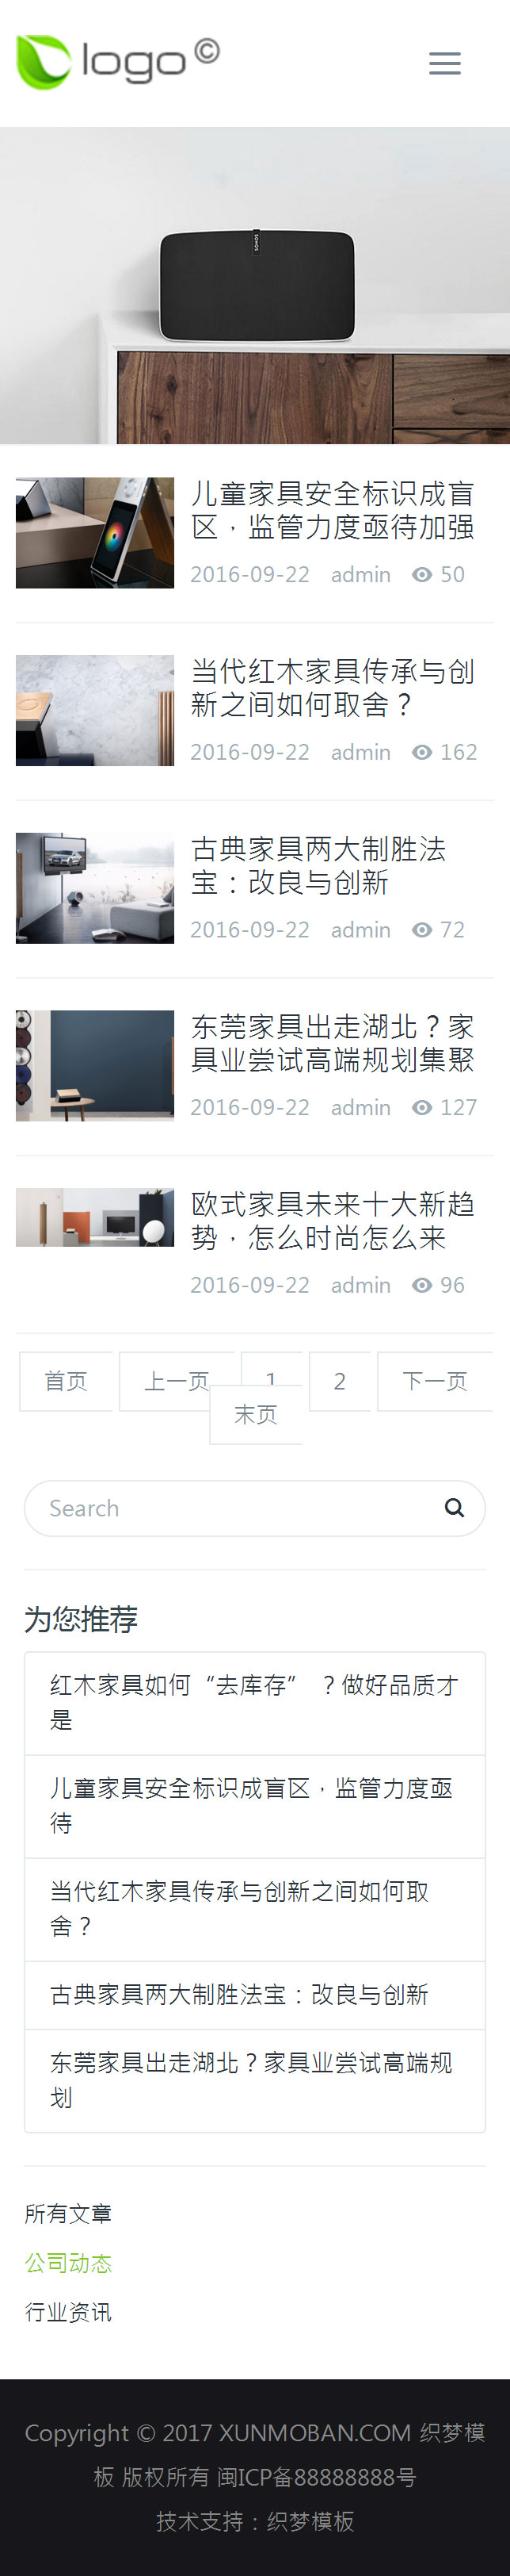Screen dimensions: 510x2576
Task: Select the 公司动态 category
Action: [x=68, y=2263]
